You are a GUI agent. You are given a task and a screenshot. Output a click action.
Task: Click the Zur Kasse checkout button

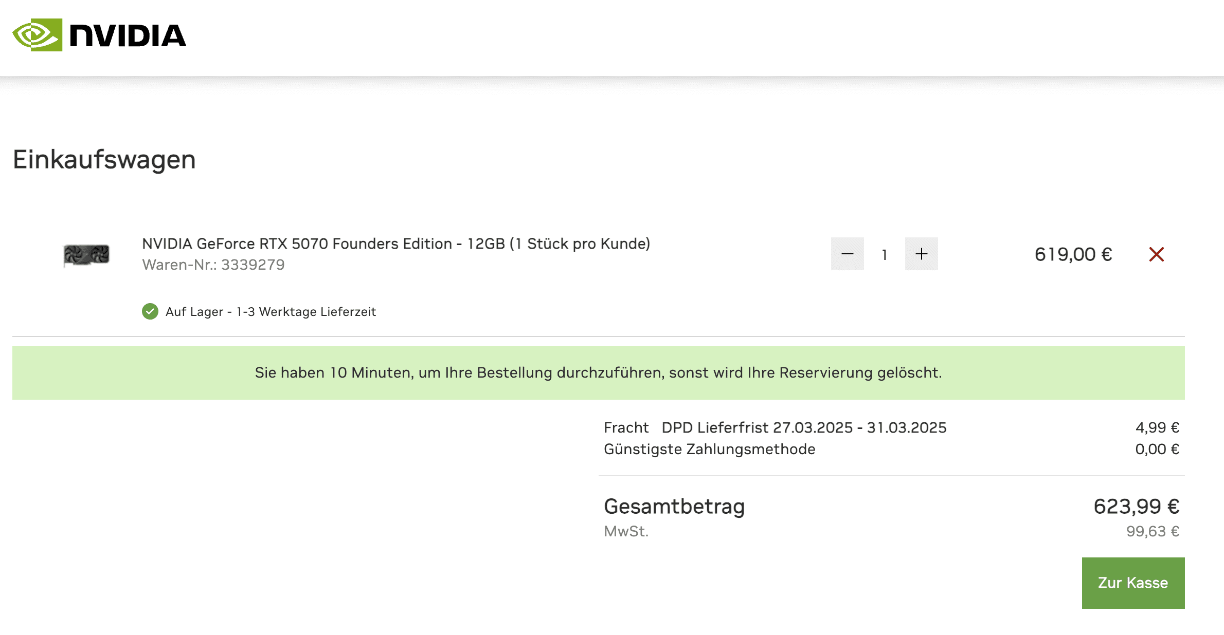(x=1132, y=583)
